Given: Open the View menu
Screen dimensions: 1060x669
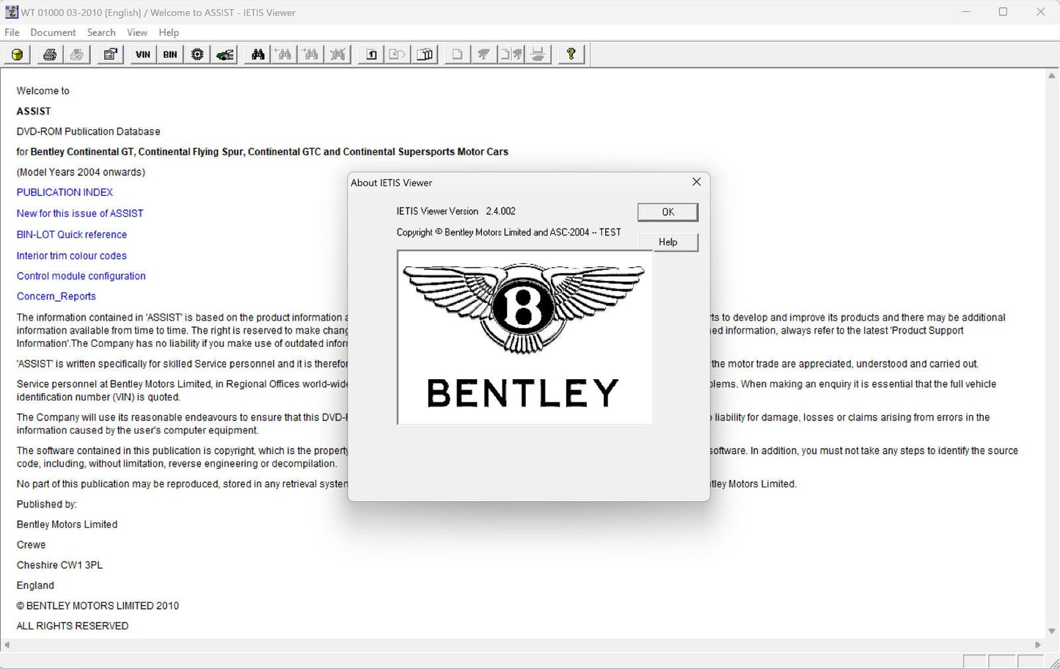Looking at the screenshot, I should [x=137, y=32].
